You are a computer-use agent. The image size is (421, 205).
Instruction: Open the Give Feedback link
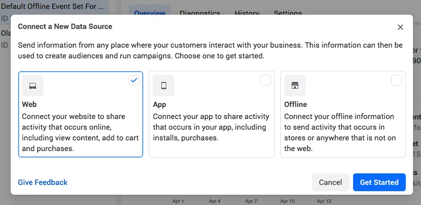42,182
